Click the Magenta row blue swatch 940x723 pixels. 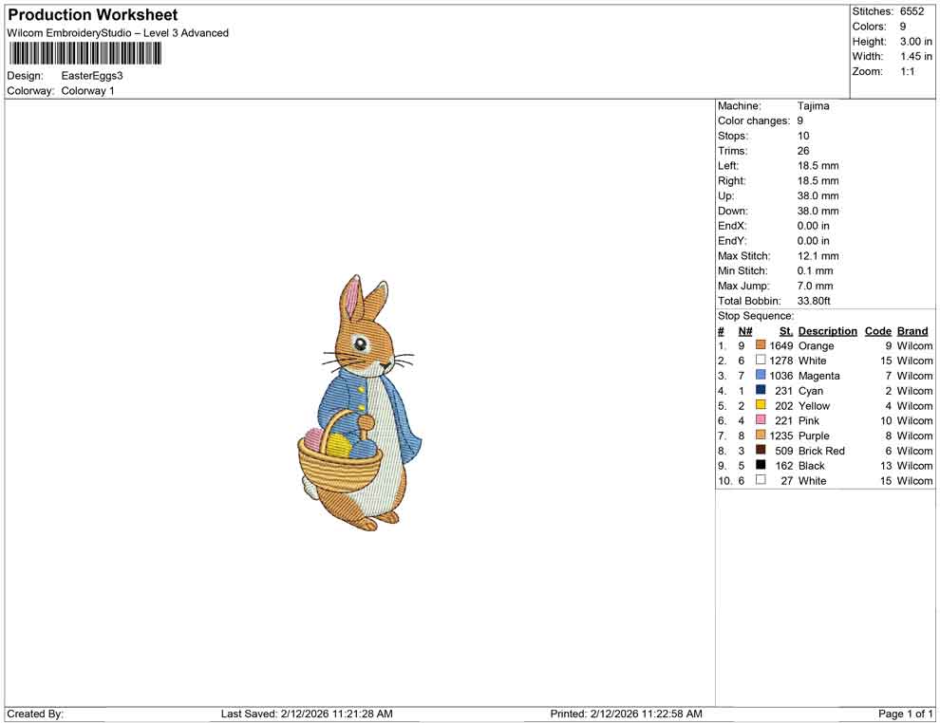(761, 375)
